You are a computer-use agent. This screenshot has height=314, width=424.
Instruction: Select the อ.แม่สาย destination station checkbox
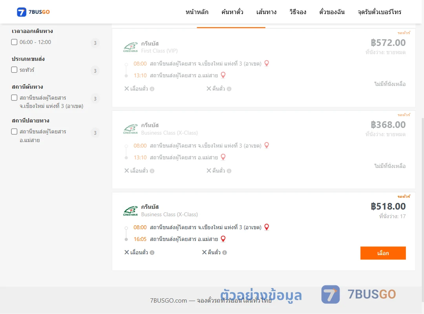coord(15,131)
